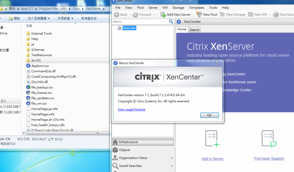294x172 pixels.
Task: Expand 共用對象 dropdown in Explorer
Action: pyautogui.click(x=72, y=19)
